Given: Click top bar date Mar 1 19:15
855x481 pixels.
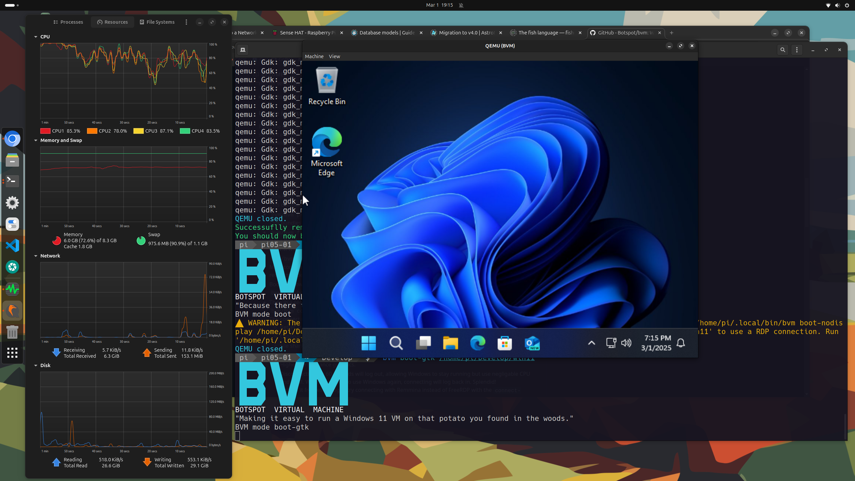Looking at the screenshot, I should (440, 5).
